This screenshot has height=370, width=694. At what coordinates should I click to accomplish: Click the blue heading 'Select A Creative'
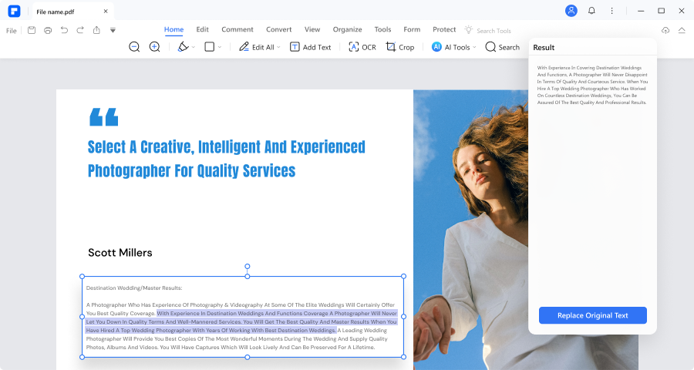(x=226, y=159)
